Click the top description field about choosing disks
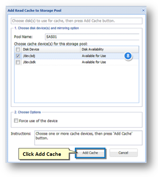 (76, 21)
